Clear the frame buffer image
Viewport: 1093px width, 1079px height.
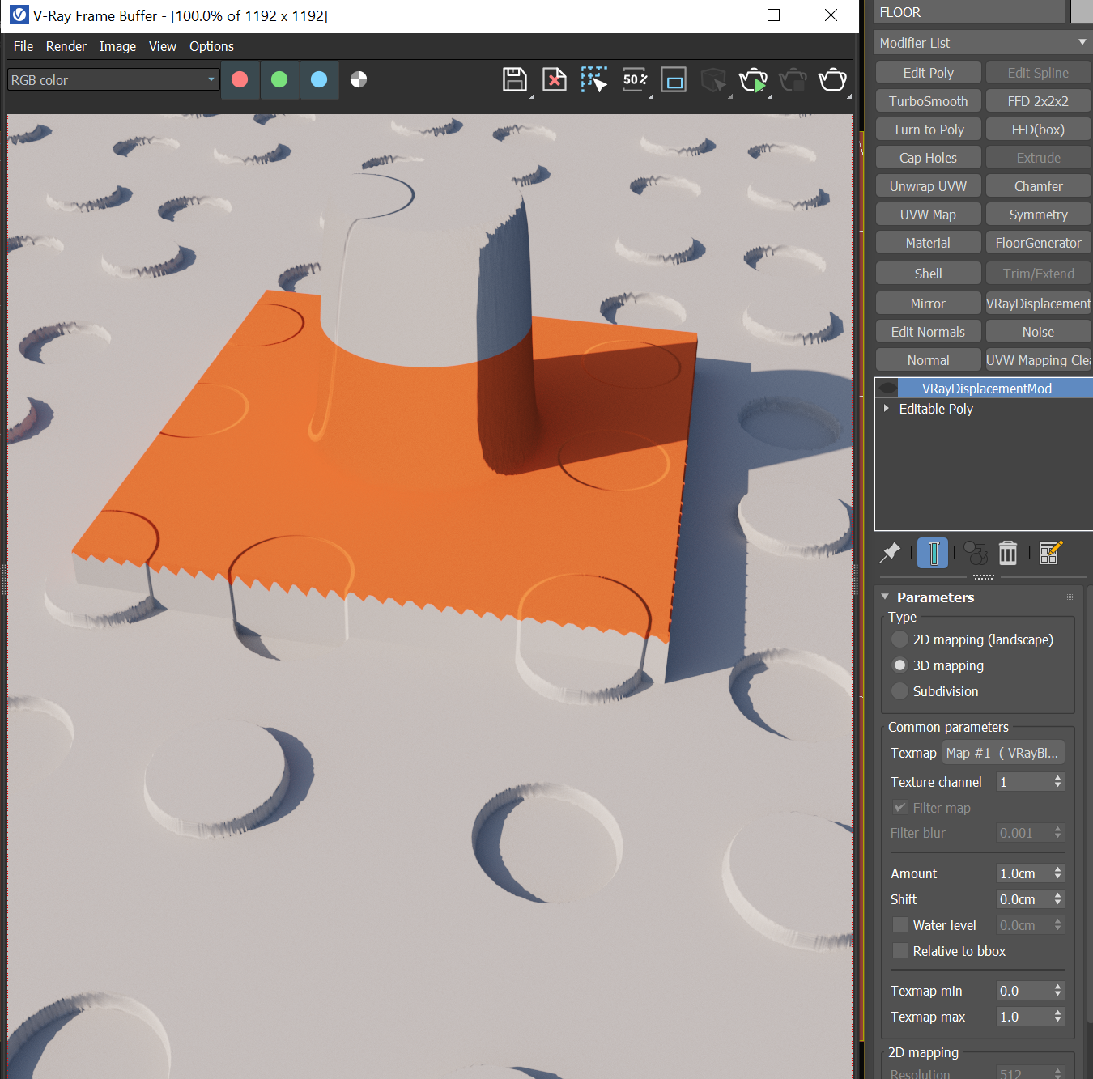coord(555,79)
